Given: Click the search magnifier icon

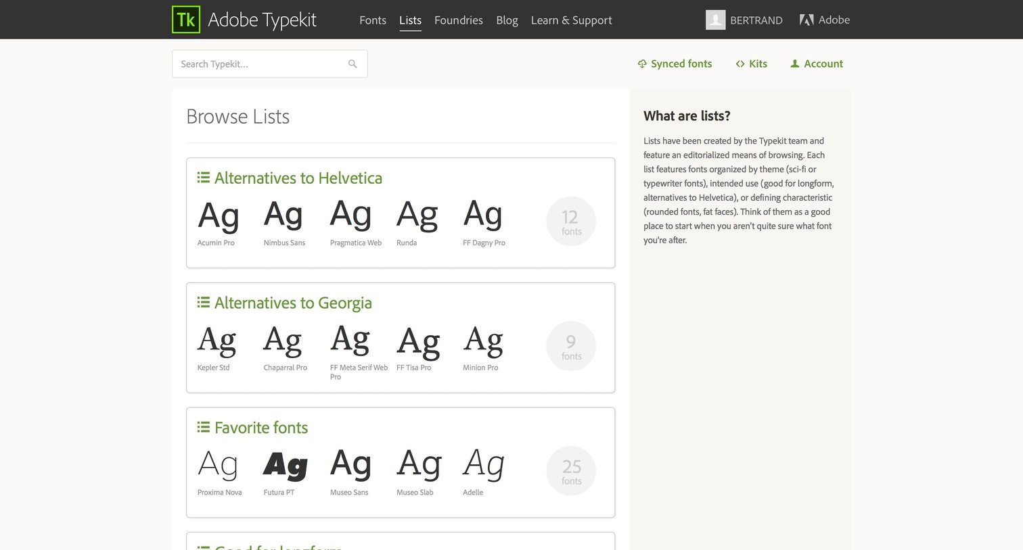Looking at the screenshot, I should click(x=353, y=64).
